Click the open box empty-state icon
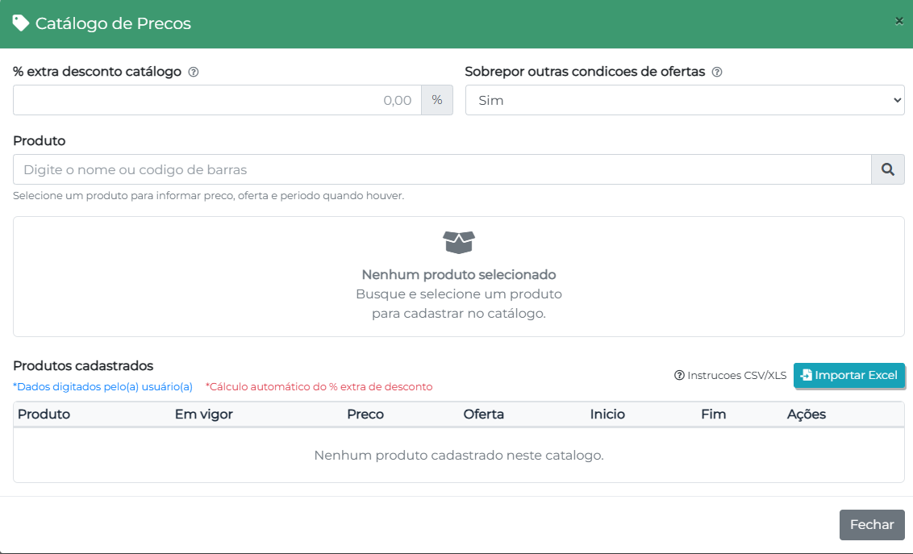Screen dimensions: 913x554 459,242
